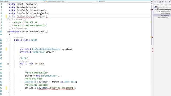Click the scrollbar up arrow
Image resolution: width=171 pixels, height=96 pixels.
[x=151, y=4]
